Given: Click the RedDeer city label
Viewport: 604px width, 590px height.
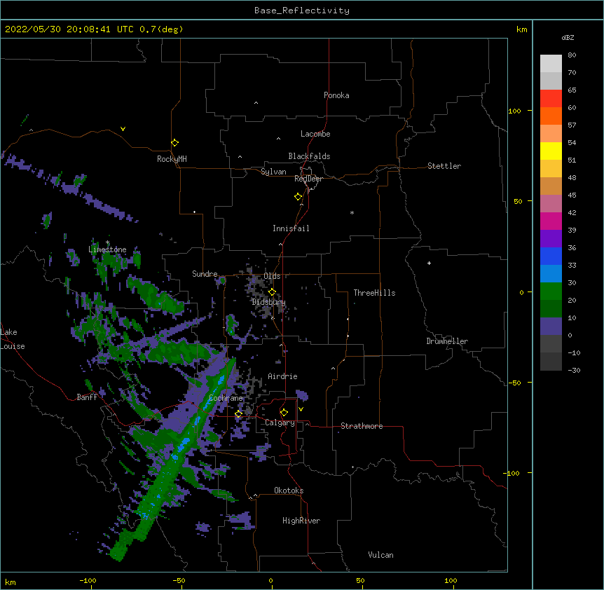Looking at the screenshot, I should pos(308,179).
